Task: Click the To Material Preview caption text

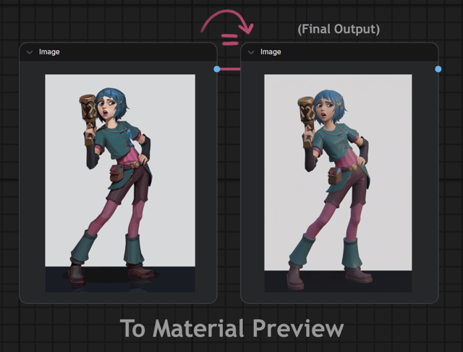Action: 231,328
